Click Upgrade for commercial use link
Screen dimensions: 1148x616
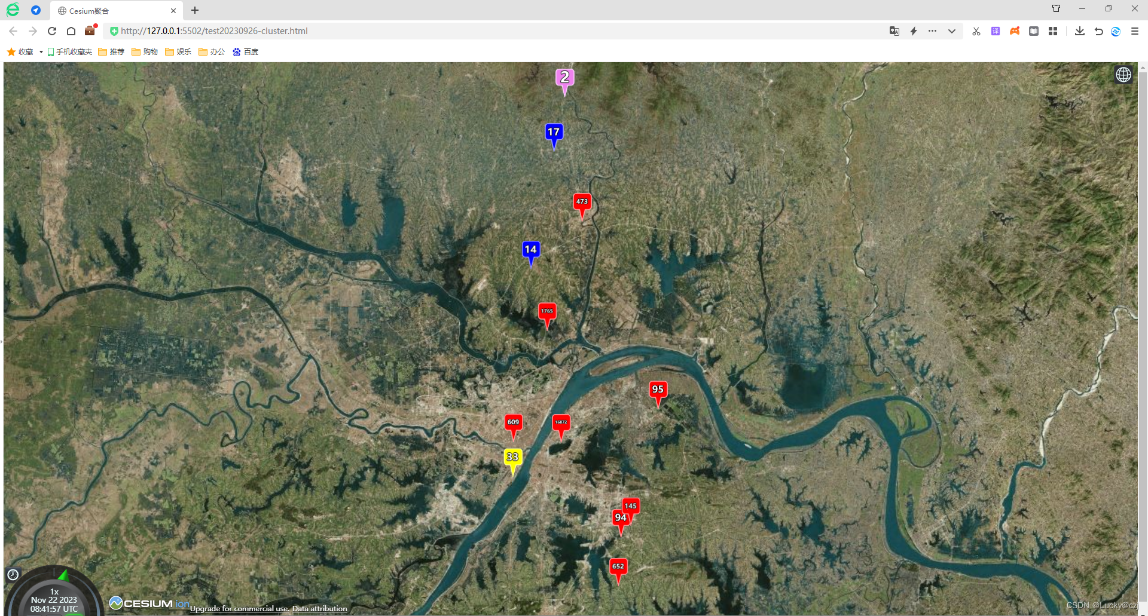click(239, 609)
